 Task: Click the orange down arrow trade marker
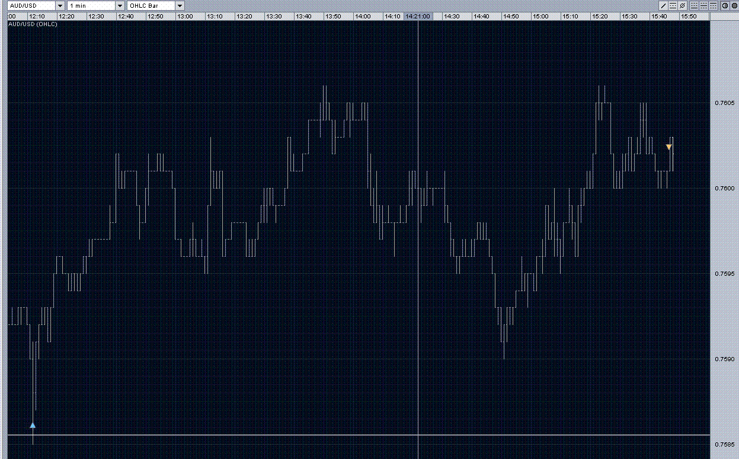pyautogui.click(x=668, y=147)
